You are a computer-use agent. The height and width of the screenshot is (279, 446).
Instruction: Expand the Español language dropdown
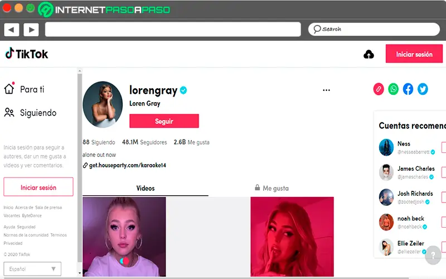pos(32,269)
